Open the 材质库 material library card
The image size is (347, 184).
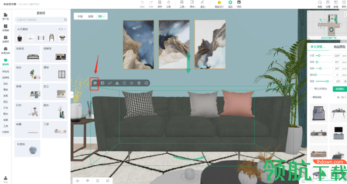coord(28,148)
